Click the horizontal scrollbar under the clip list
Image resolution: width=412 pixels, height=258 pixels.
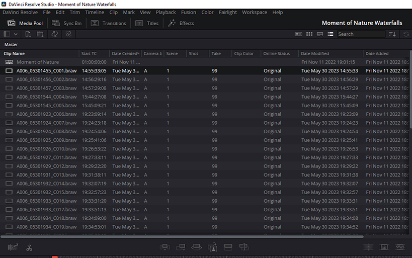pos(182,237)
